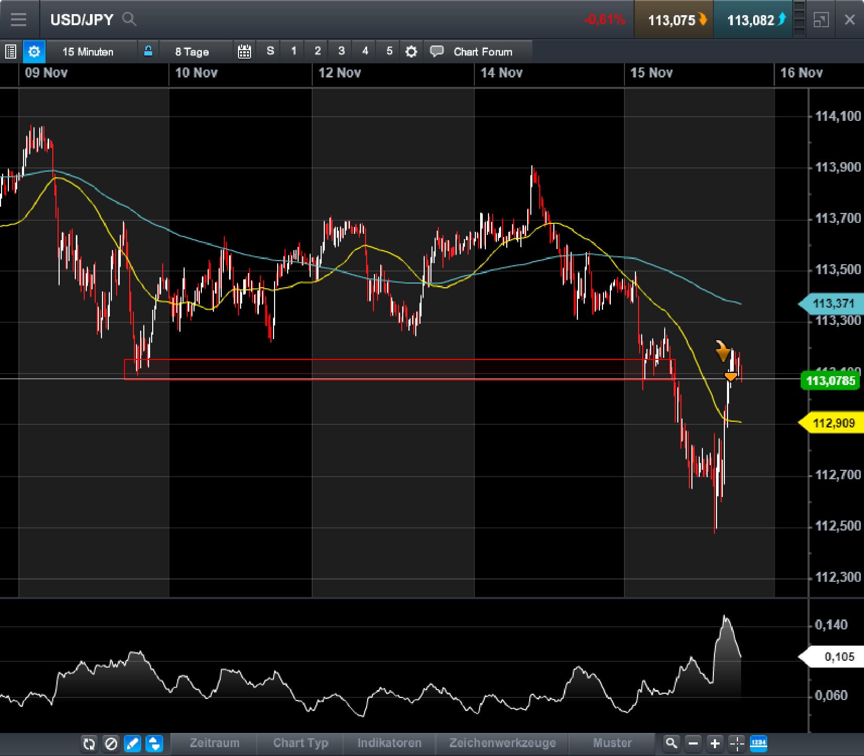Image resolution: width=864 pixels, height=756 pixels.
Task: Open the Zeichenwerkzeuge menu
Action: (x=501, y=743)
